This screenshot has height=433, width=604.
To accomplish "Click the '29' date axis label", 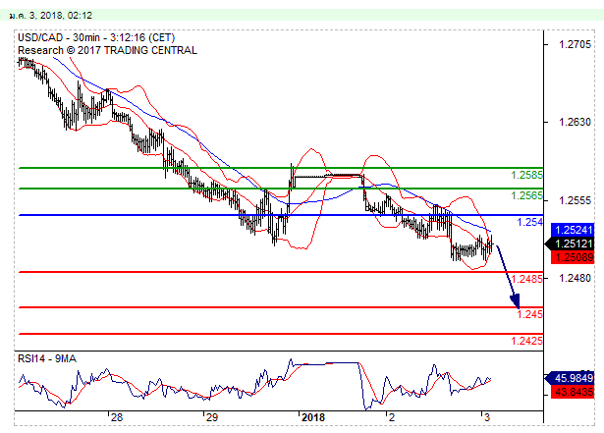I will tap(212, 417).
